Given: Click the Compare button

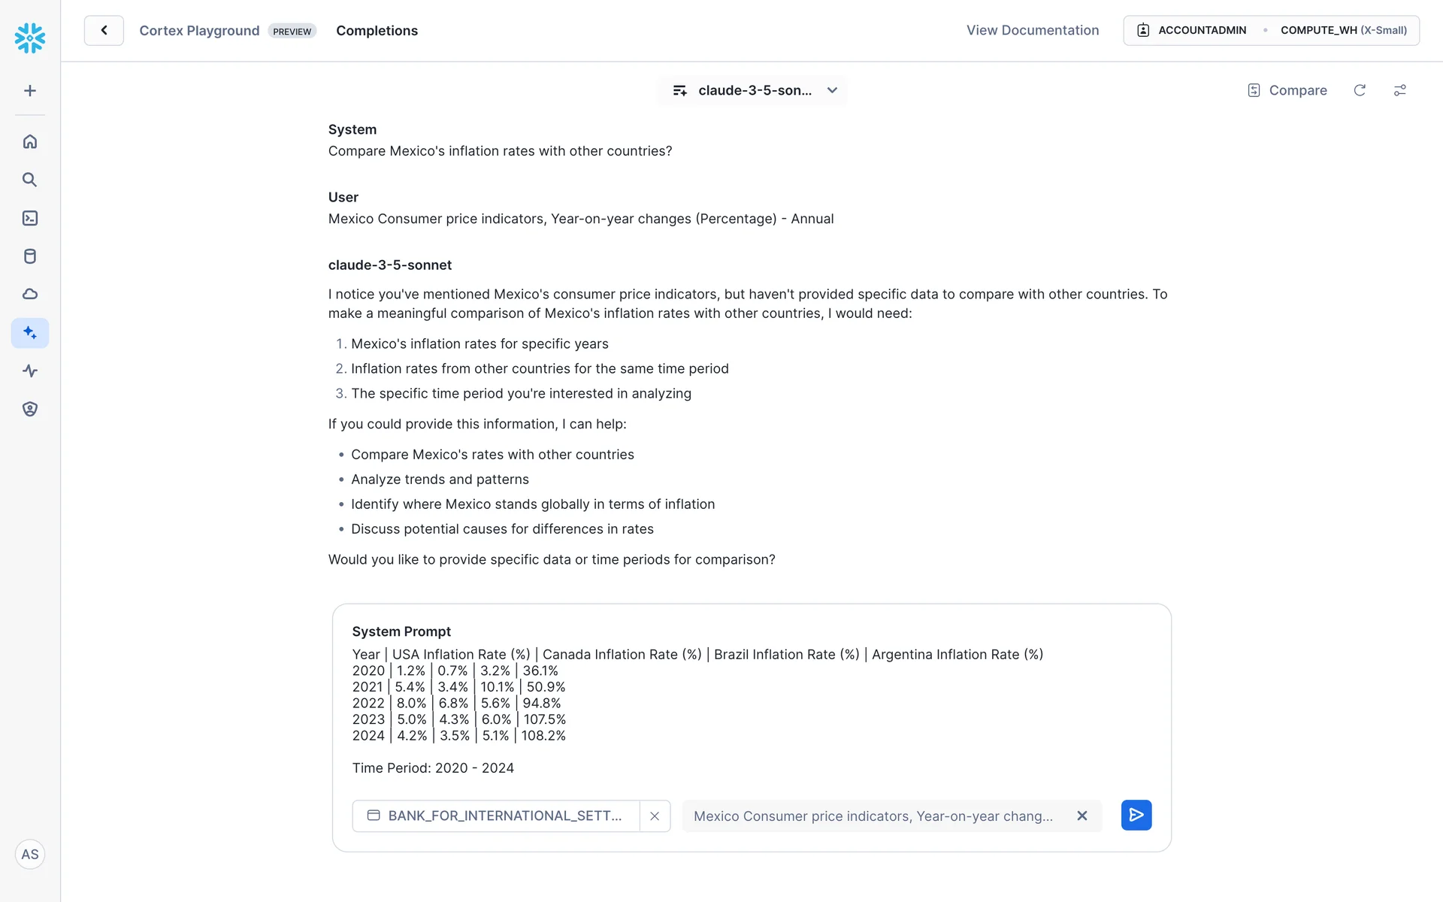Looking at the screenshot, I should [x=1287, y=90].
